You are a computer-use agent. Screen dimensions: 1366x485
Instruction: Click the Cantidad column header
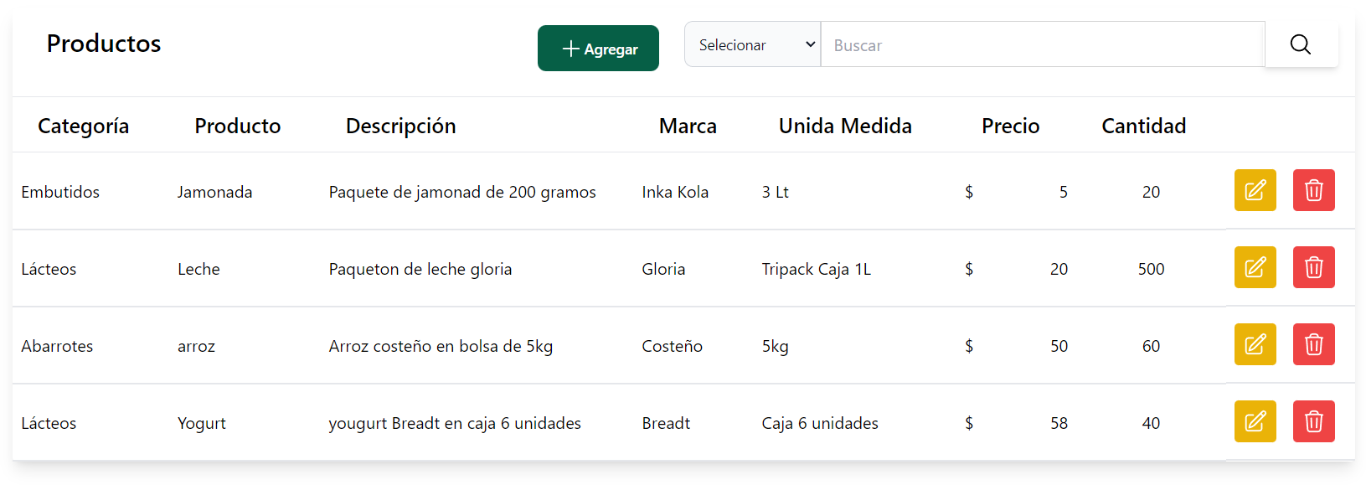[x=1144, y=126]
